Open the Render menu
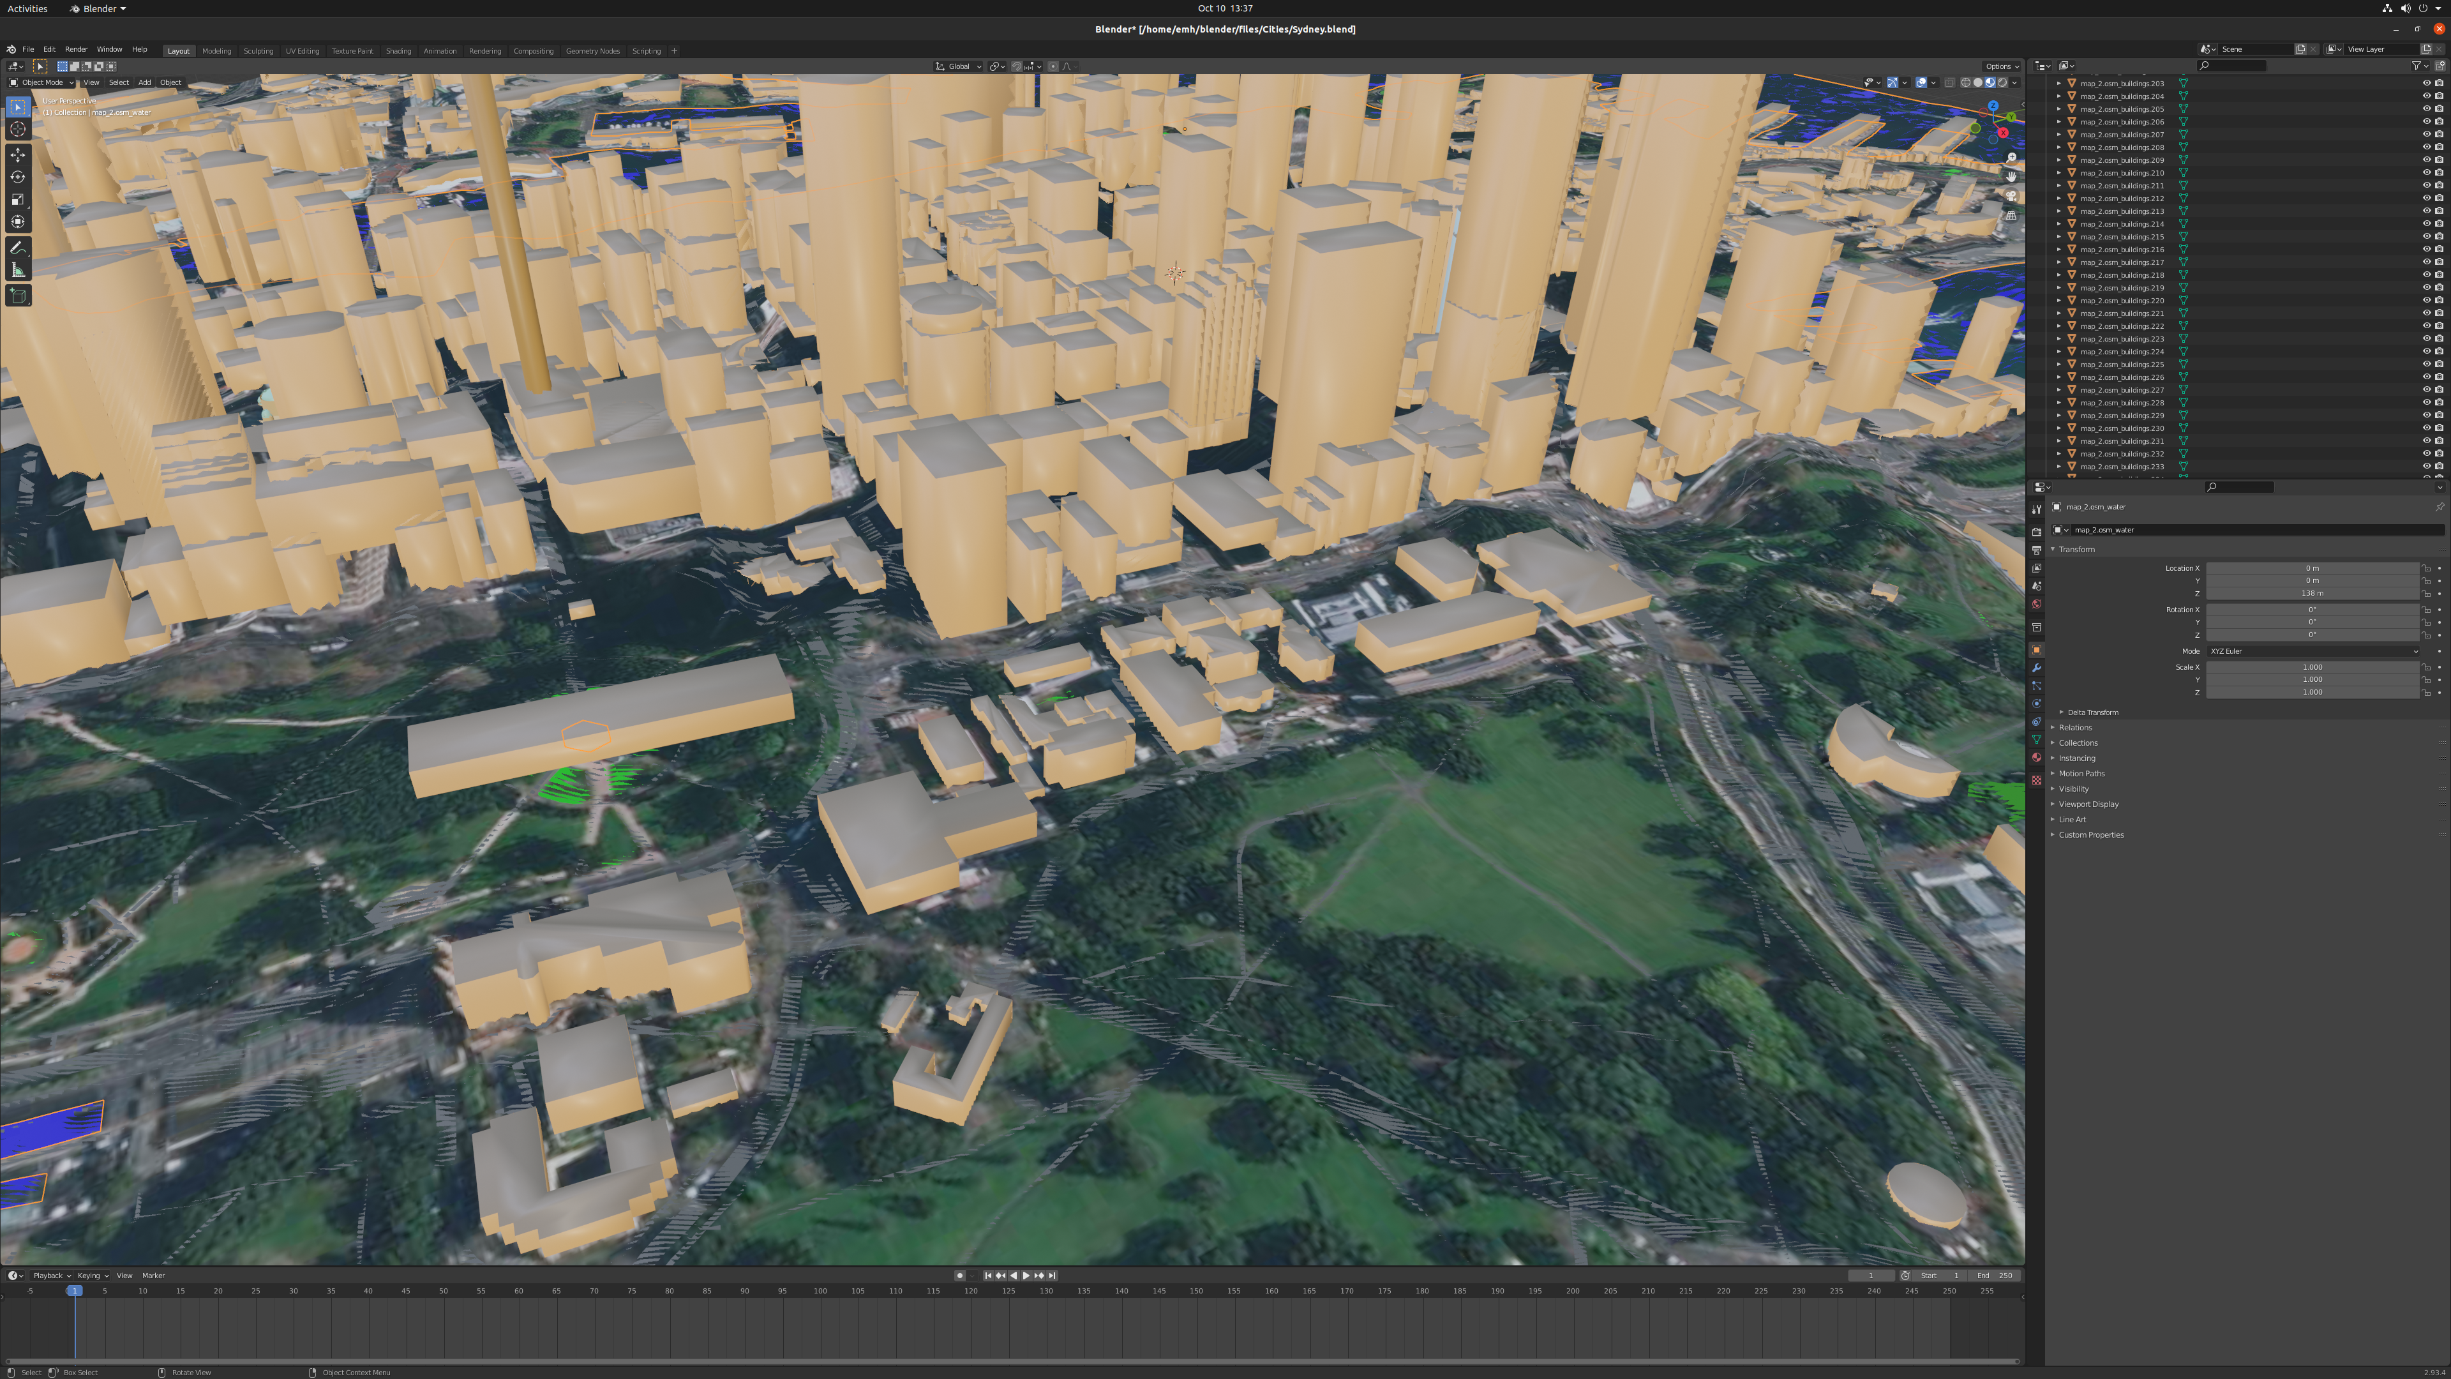Image resolution: width=2451 pixels, height=1379 pixels. [x=76, y=50]
